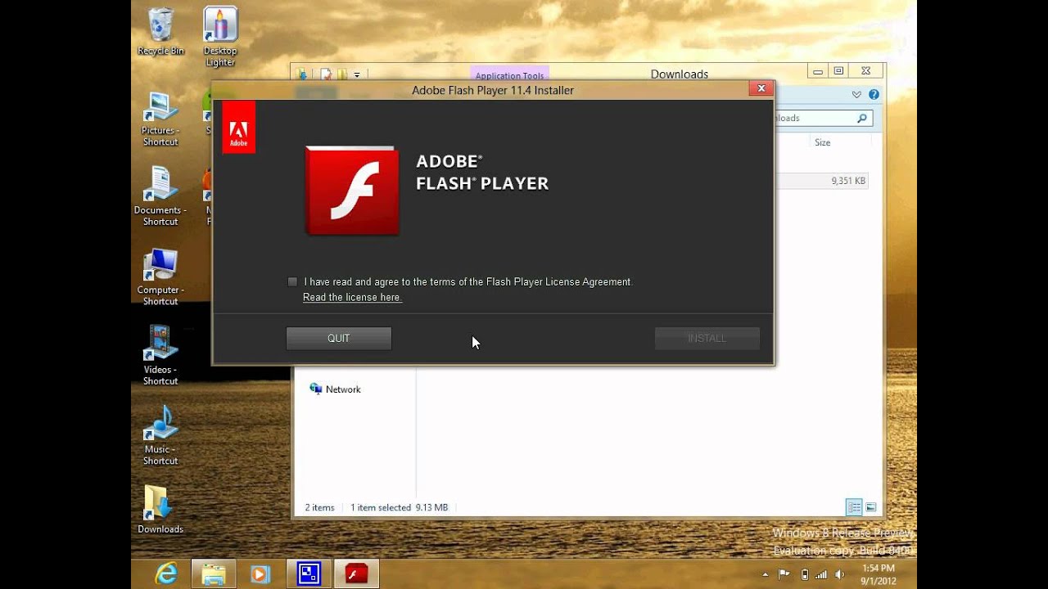Screen dimensions: 1048x589
Task: Open Explorer help with the question mark icon
Action: pos(874,95)
